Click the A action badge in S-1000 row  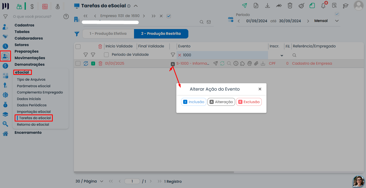coord(173,64)
